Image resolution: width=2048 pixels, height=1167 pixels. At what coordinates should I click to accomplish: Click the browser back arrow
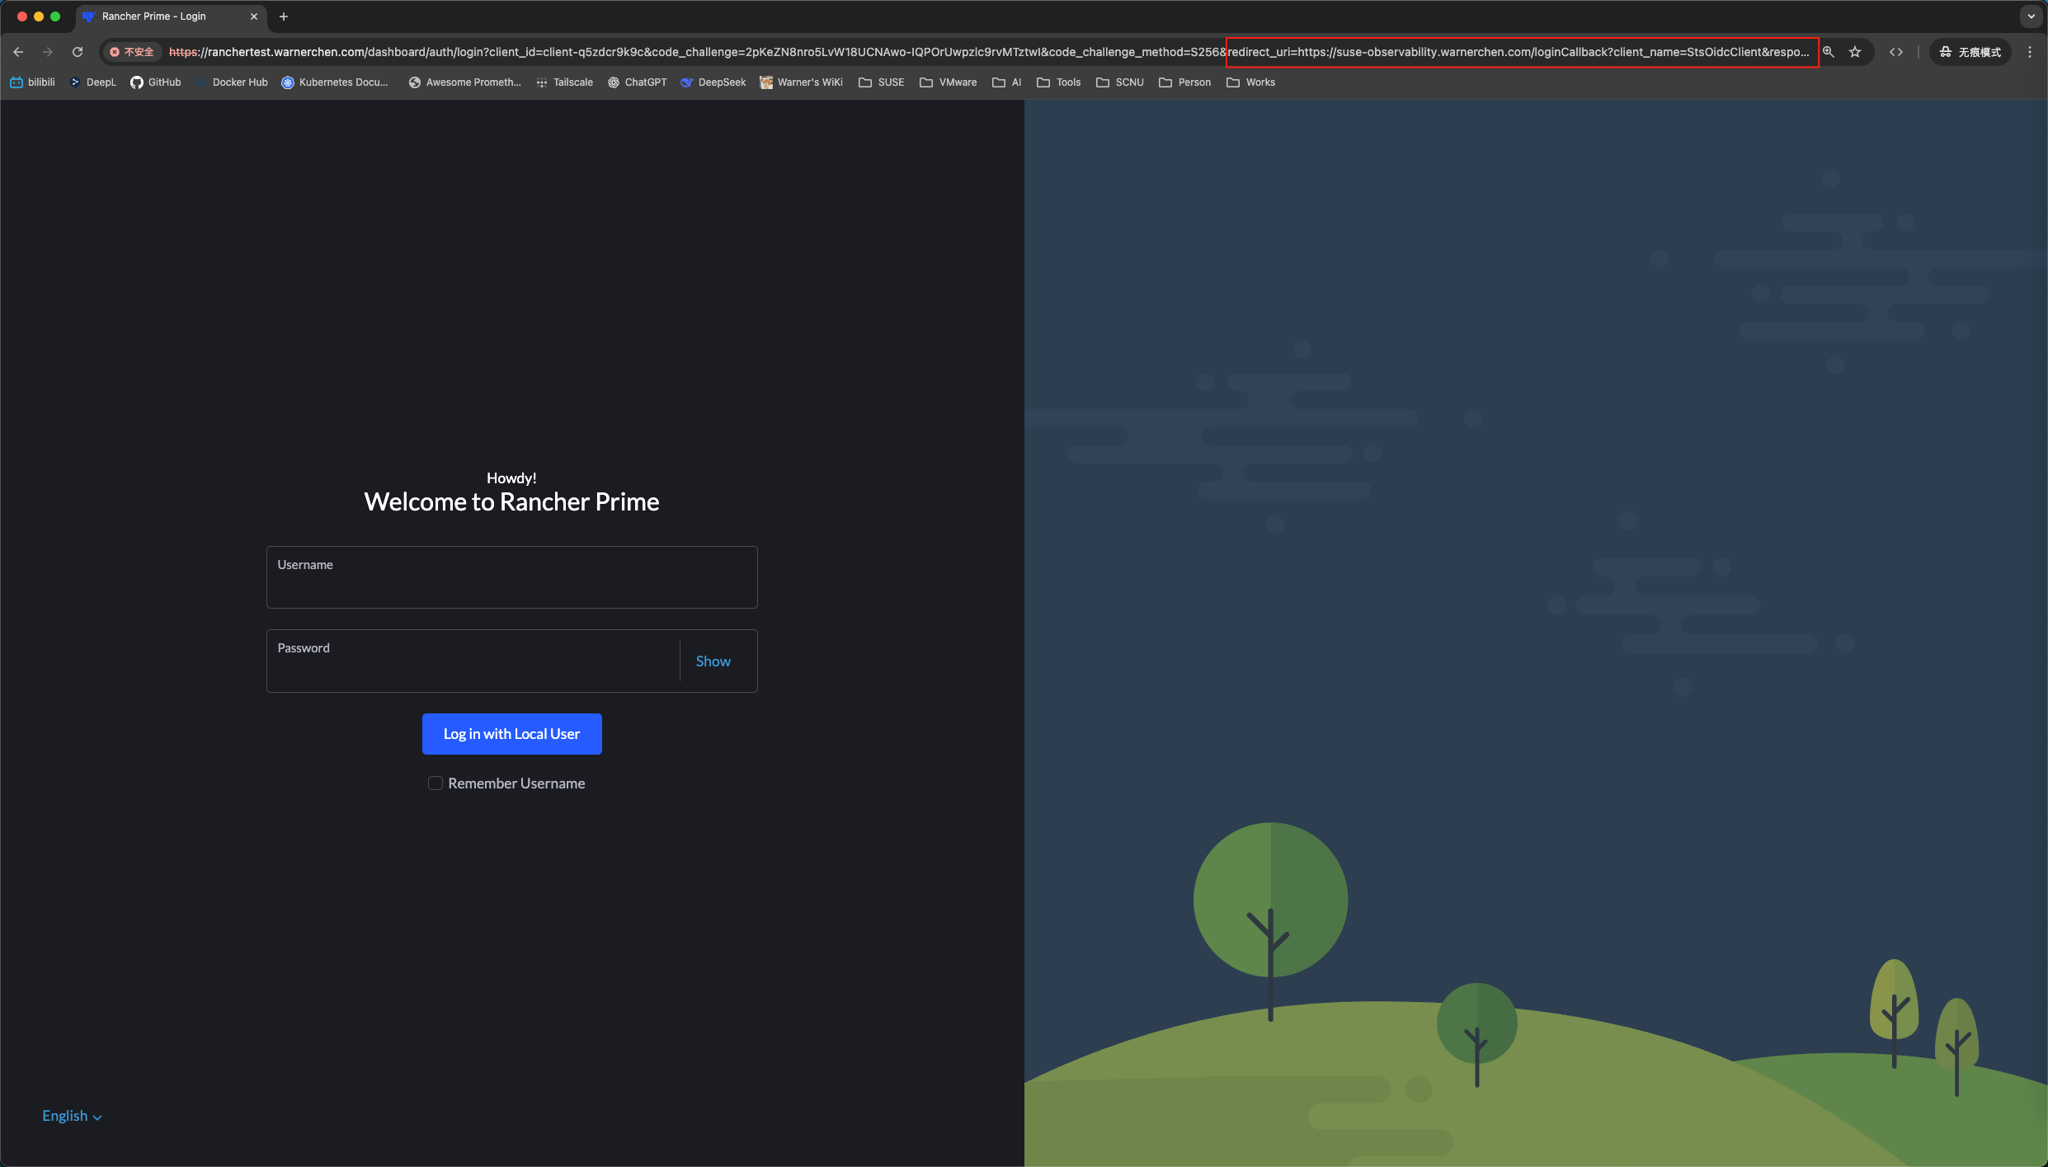pos(18,52)
